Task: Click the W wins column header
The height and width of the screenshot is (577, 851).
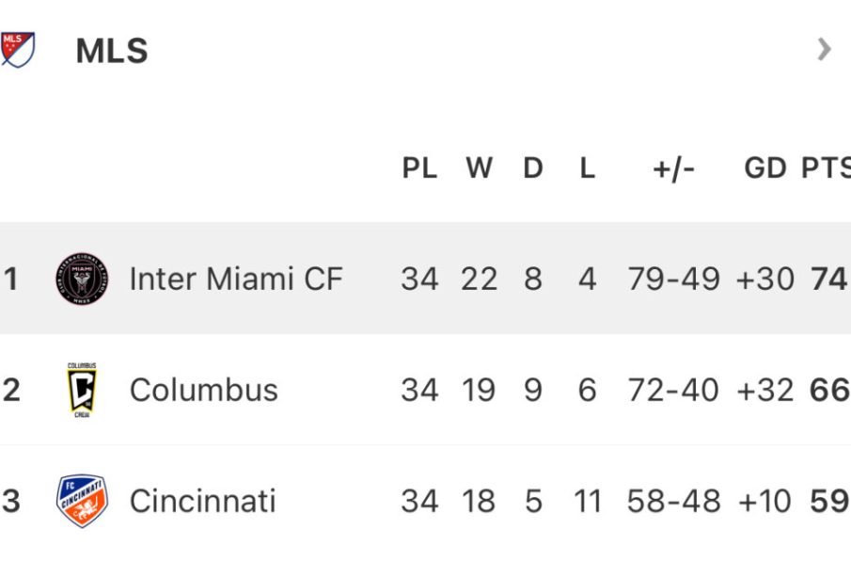Action: pyautogui.click(x=480, y=168)
